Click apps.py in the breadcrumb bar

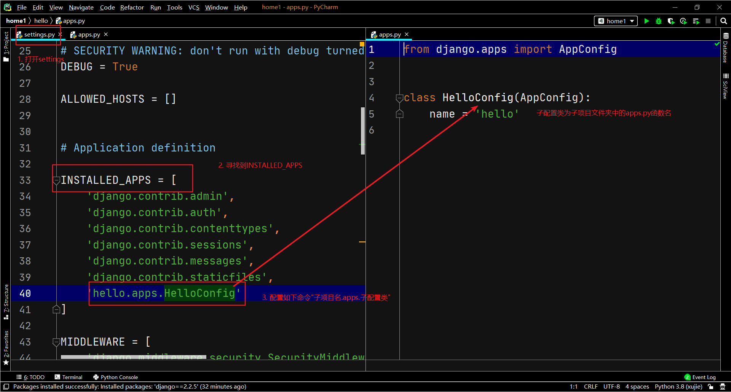pyautogui.click(x=70, y=21)
